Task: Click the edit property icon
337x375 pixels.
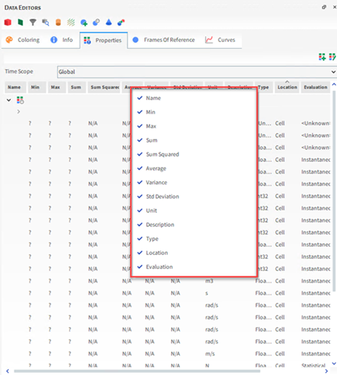Action: point(332,57)
